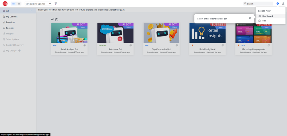287x136 pixels.
Task: Open the filter funnel icon
Action: (56, 4)
